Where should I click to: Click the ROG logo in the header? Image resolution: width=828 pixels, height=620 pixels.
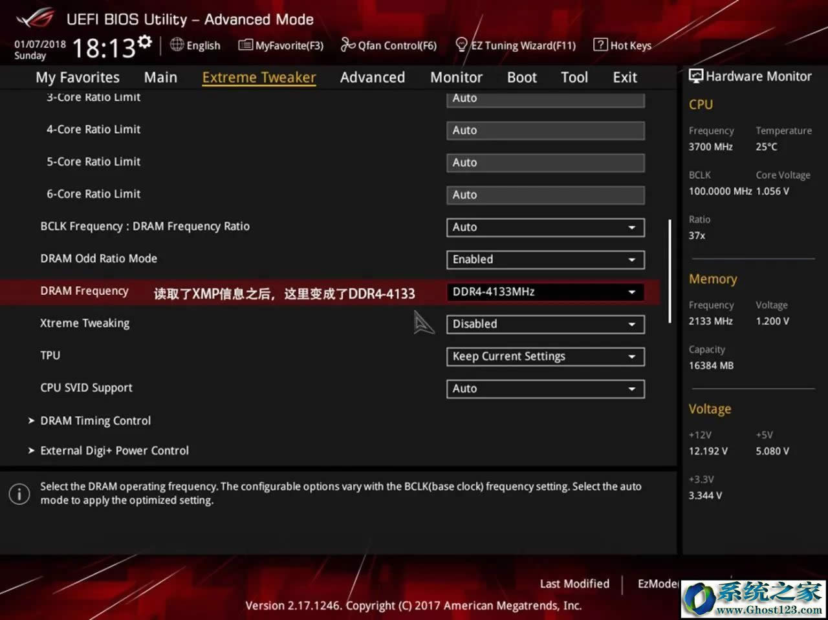(36, 18)
